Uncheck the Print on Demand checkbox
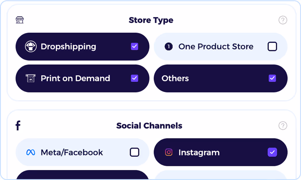This screenshot has height=180, width=301. point(135,78)
